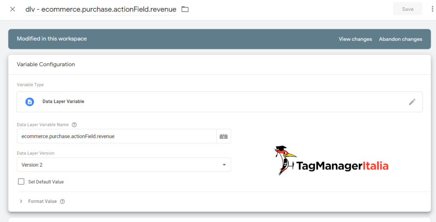The image size is (436, 222).
Task: Click the Data Layer Variable type icon
Action: click(x=30, y=102)
